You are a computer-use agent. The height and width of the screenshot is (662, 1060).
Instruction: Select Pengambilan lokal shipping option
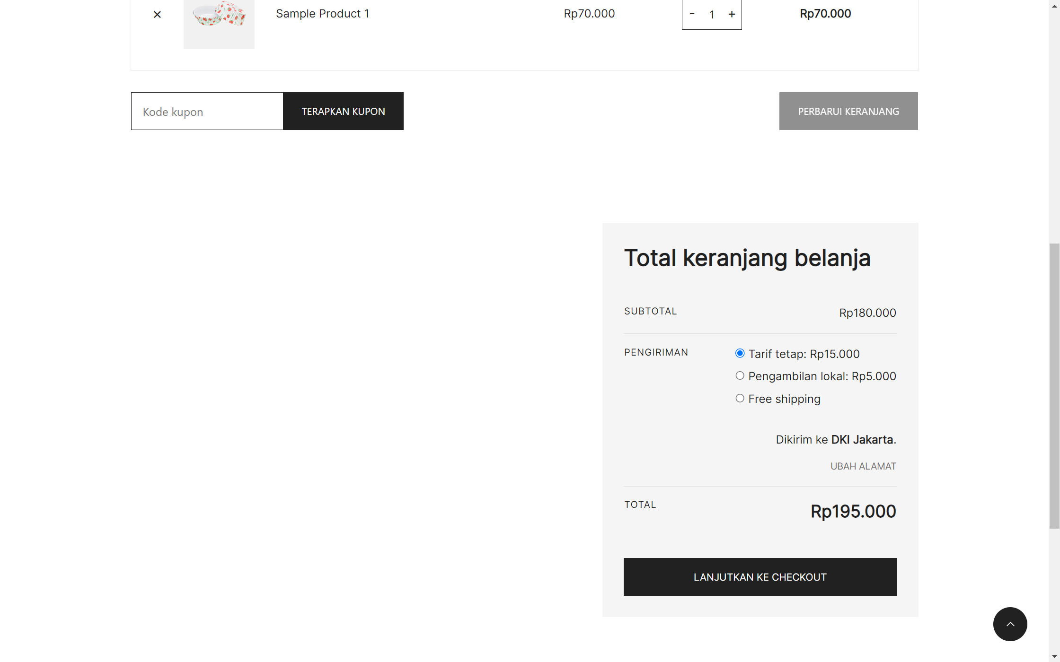click(740, 376)
